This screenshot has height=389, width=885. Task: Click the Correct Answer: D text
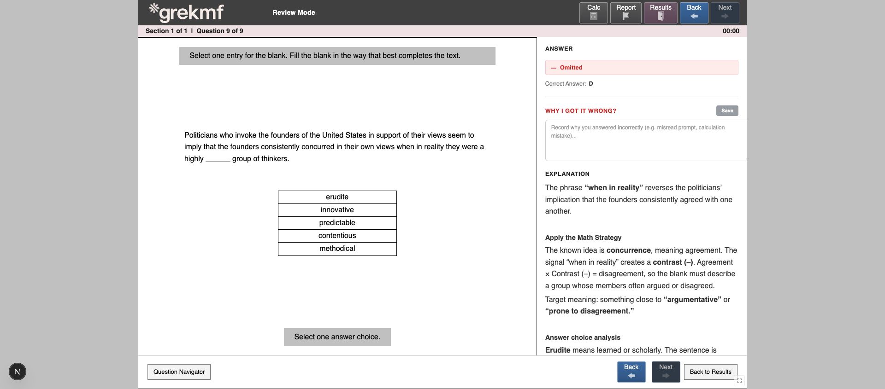click(569, 84)
